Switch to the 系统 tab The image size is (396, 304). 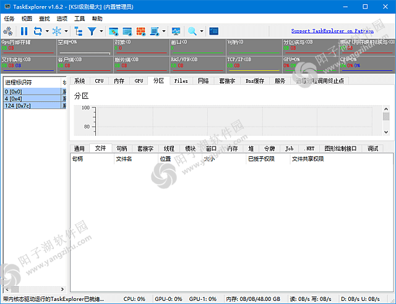[x=80, y=81]
